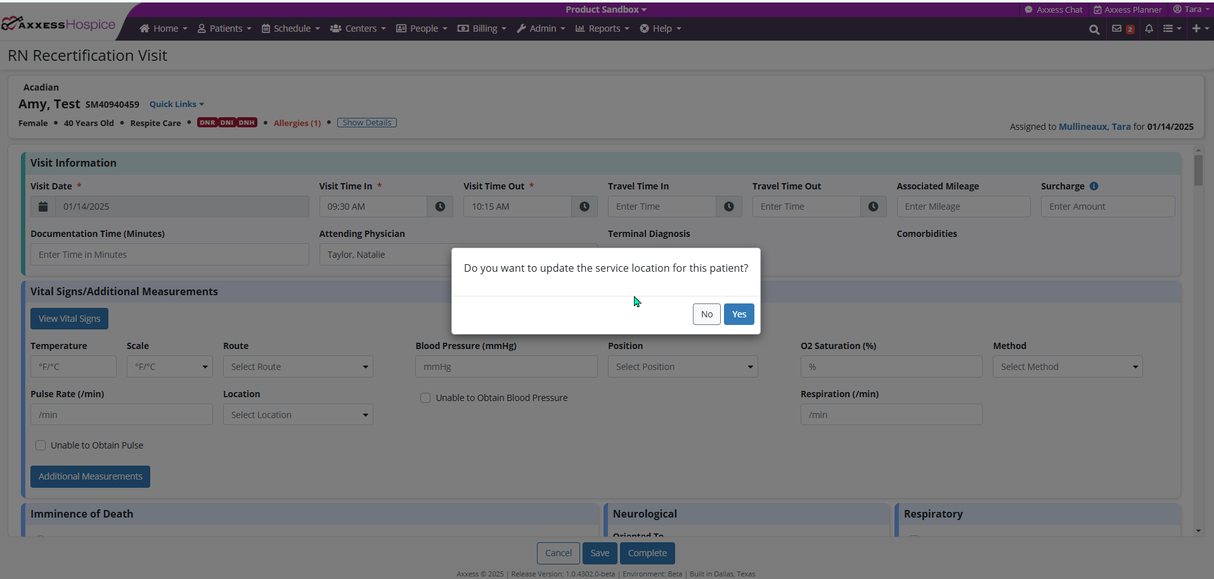
Task: Open the notifications bell icon
Action: 1149,29
